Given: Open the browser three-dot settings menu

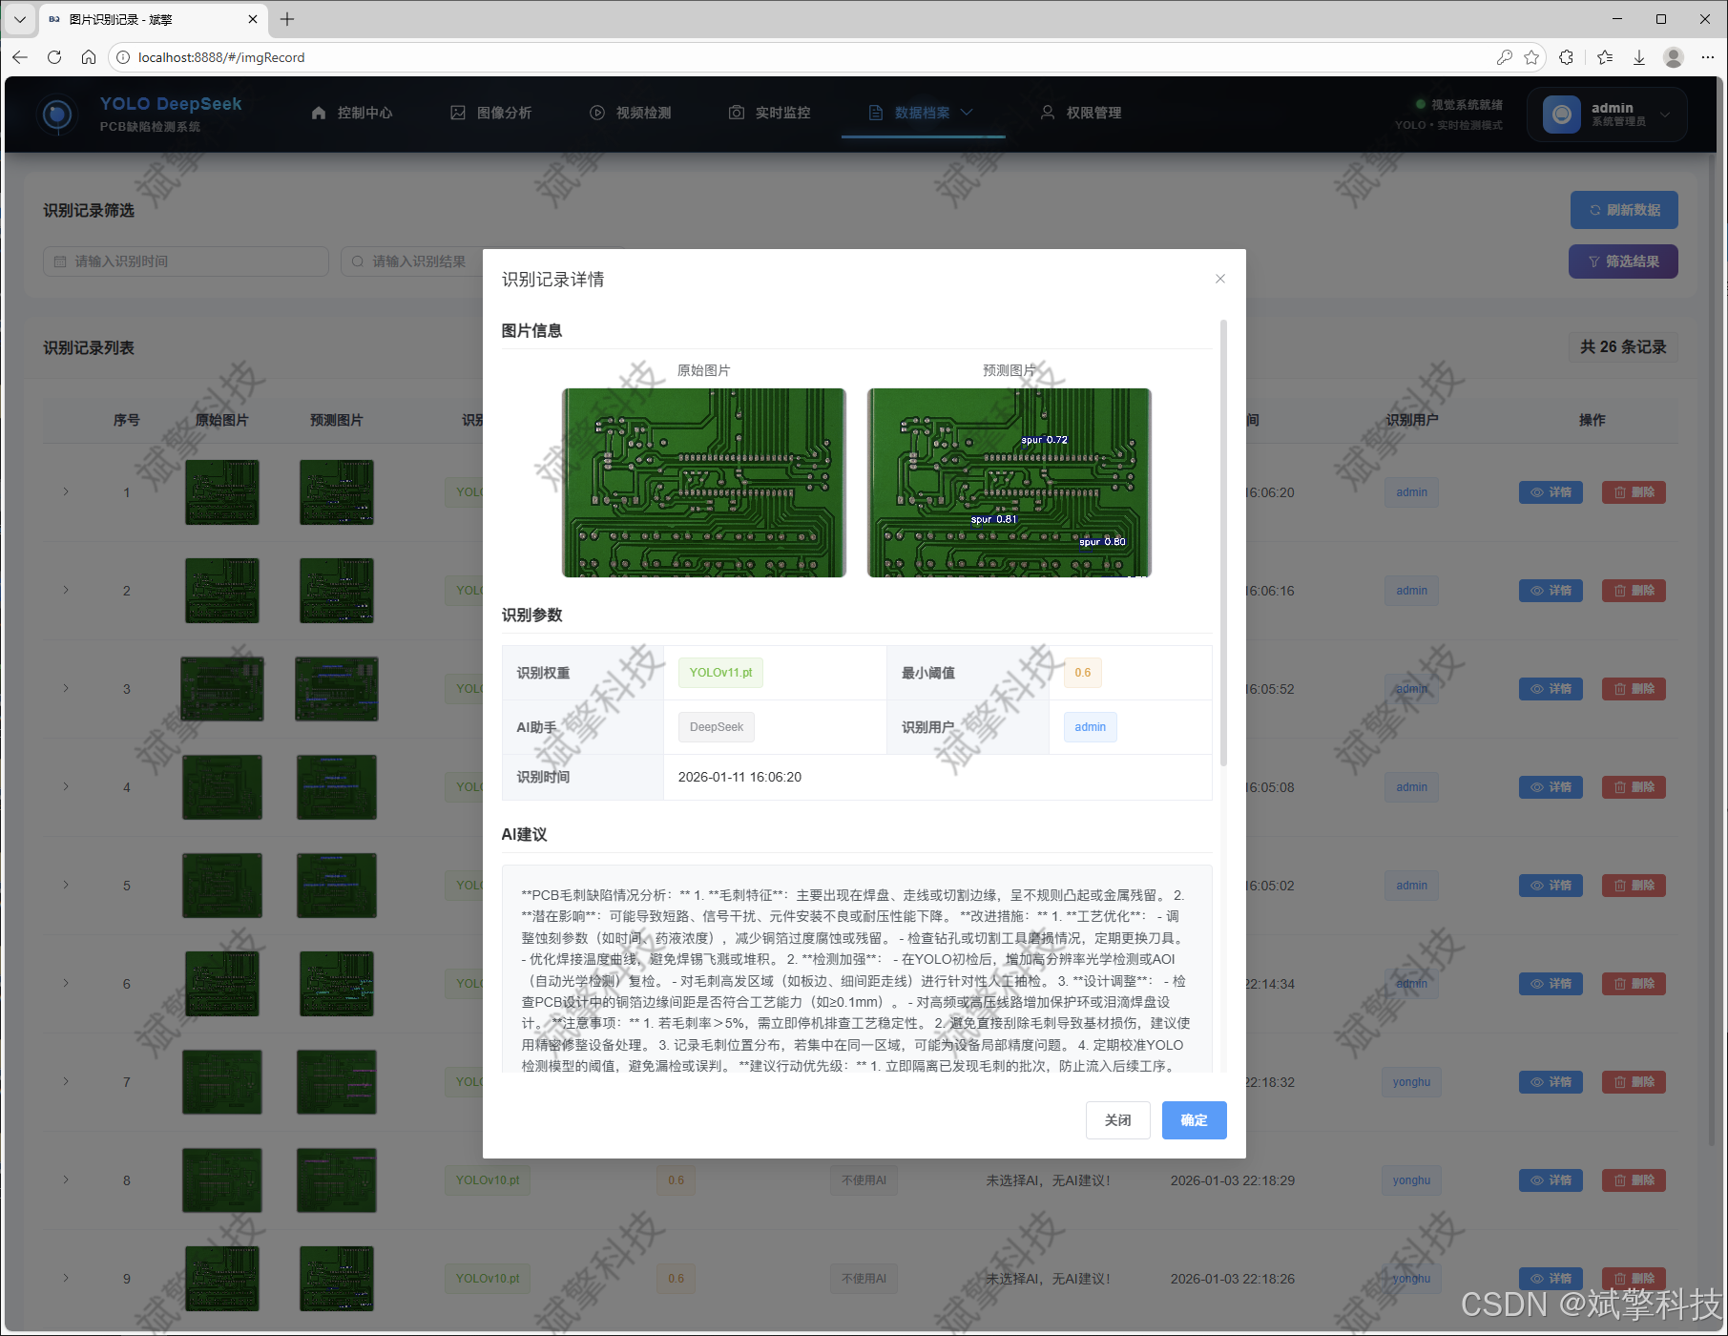Looking at the screenshot, I should point(1708,57).
